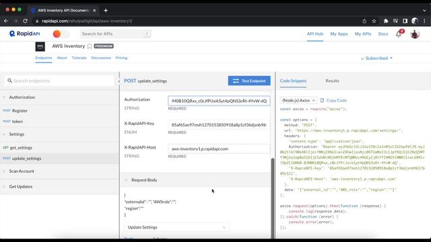The image size is (431, 242).
Task: Click the browser share icon
Action: [x=364, y=21]
